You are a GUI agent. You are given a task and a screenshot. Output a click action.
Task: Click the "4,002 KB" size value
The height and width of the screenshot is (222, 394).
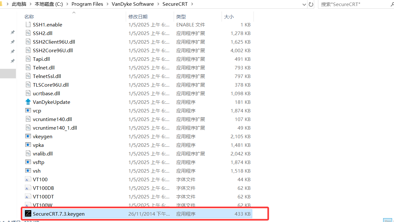click(x=241, y=50)
